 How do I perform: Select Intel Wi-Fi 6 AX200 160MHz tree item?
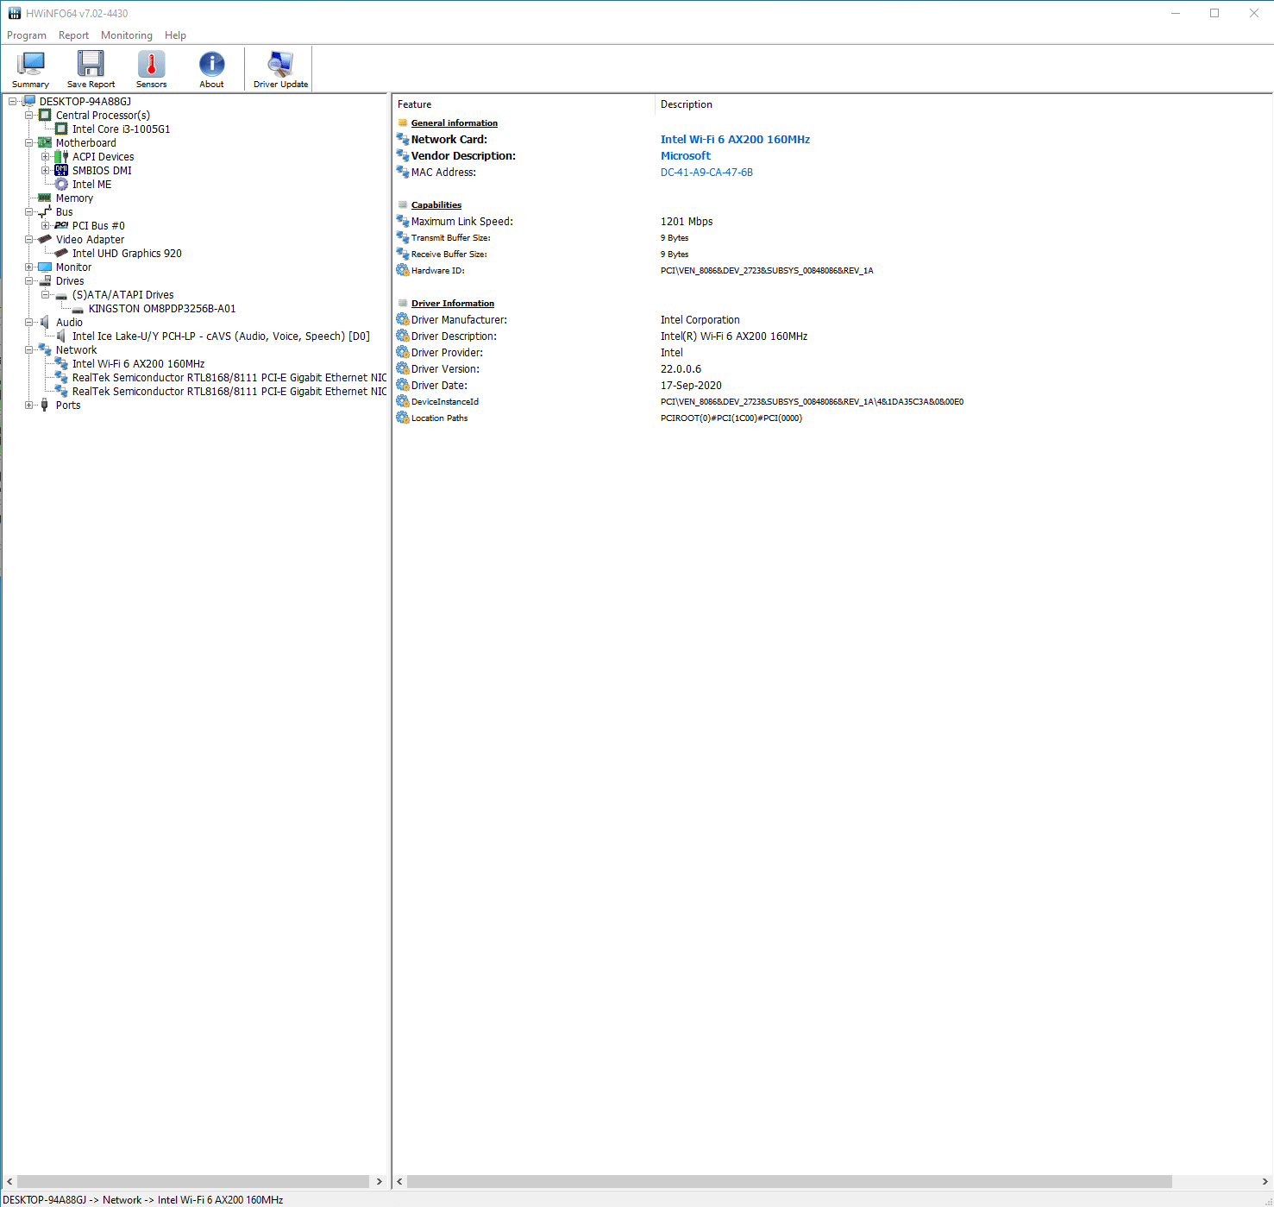pyautogui.click(x=138, y=364)
